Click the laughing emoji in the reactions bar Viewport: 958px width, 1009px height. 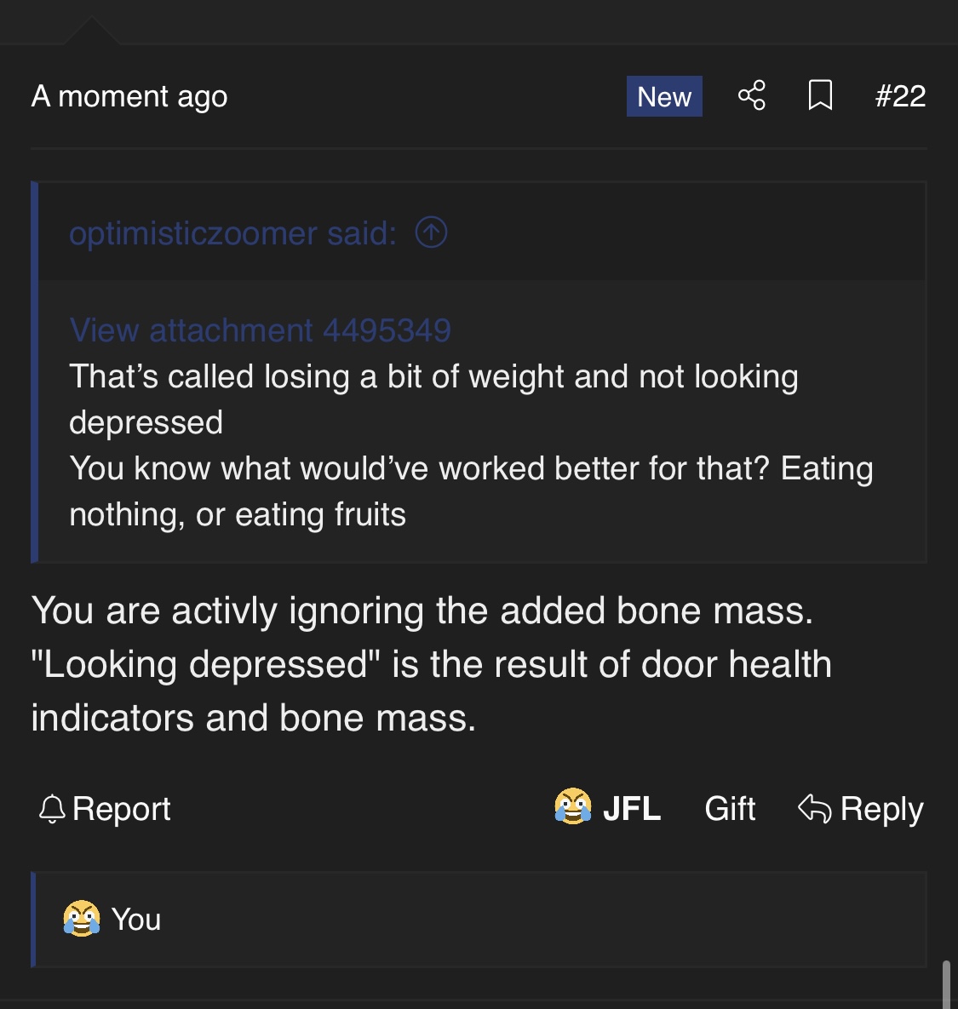pos(82,919)
